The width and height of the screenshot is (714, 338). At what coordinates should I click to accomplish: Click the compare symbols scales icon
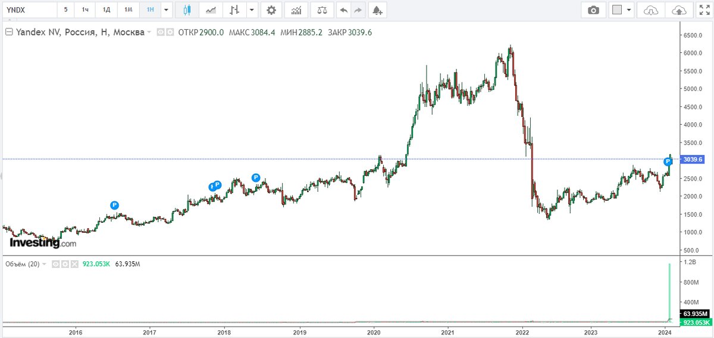click(x=322, y=10)
